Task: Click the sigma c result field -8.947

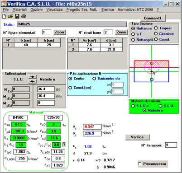Action: tap(92, 126)
